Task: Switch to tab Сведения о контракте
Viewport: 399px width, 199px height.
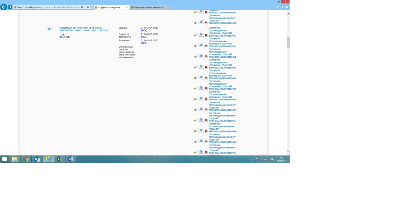Action: click(x=110, y=7)
